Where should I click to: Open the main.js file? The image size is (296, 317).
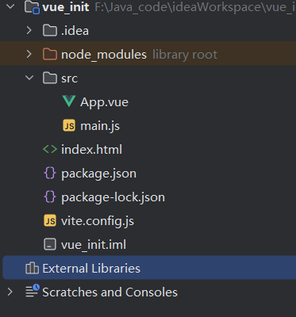coord(100,126)
